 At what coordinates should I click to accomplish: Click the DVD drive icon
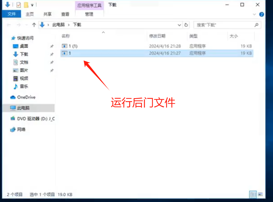[x=13, y=119]
